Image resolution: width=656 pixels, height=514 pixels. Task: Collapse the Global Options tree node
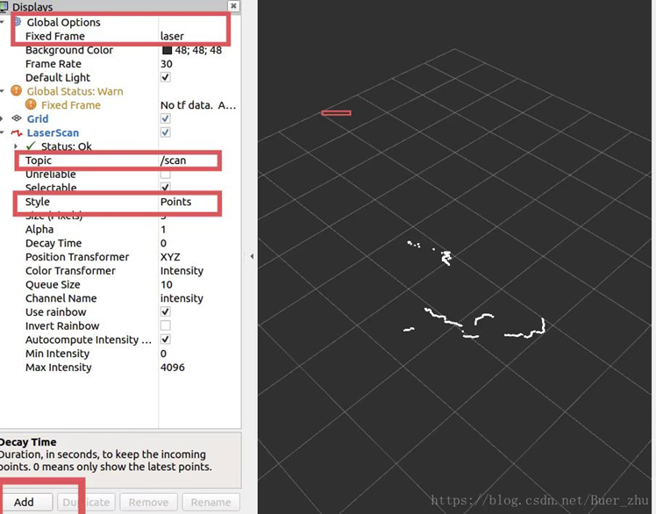click(3, 22)
